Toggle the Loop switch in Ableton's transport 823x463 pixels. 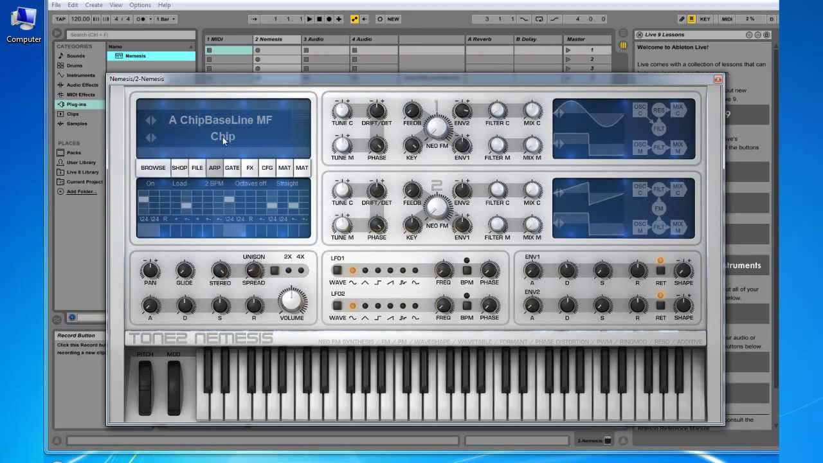pyautogui.click(x=539, y=19)
